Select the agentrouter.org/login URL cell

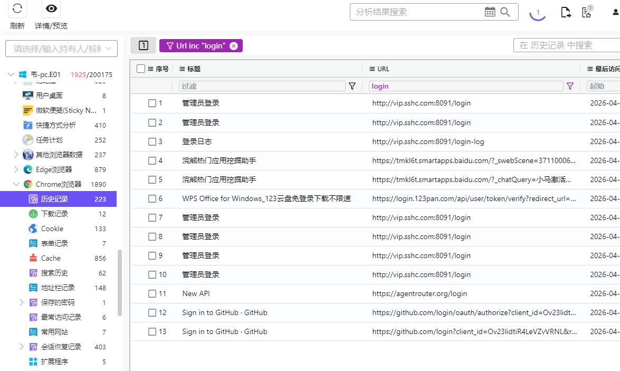click(x=419, y=293)
